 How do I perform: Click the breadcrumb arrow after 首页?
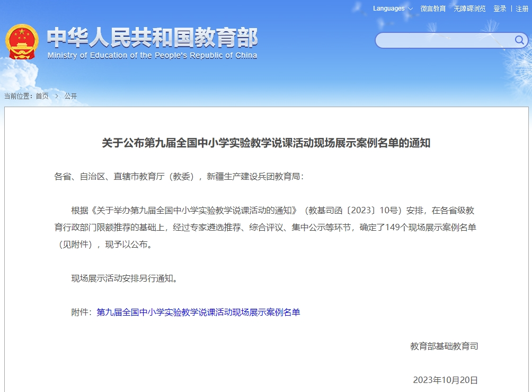point(57,96)
